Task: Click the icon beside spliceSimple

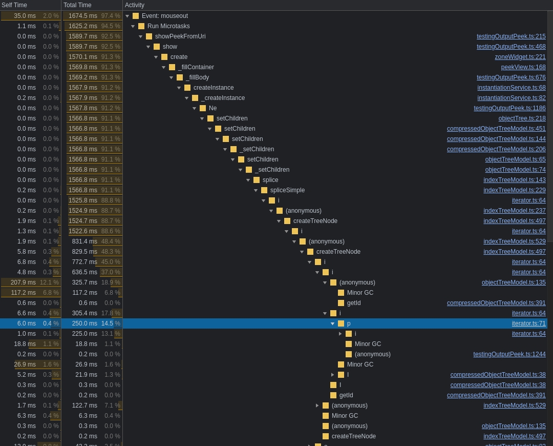Action: click(264, 190)
